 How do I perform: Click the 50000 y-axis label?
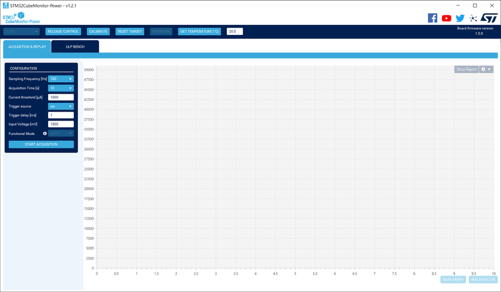click(x=89, y=69)
